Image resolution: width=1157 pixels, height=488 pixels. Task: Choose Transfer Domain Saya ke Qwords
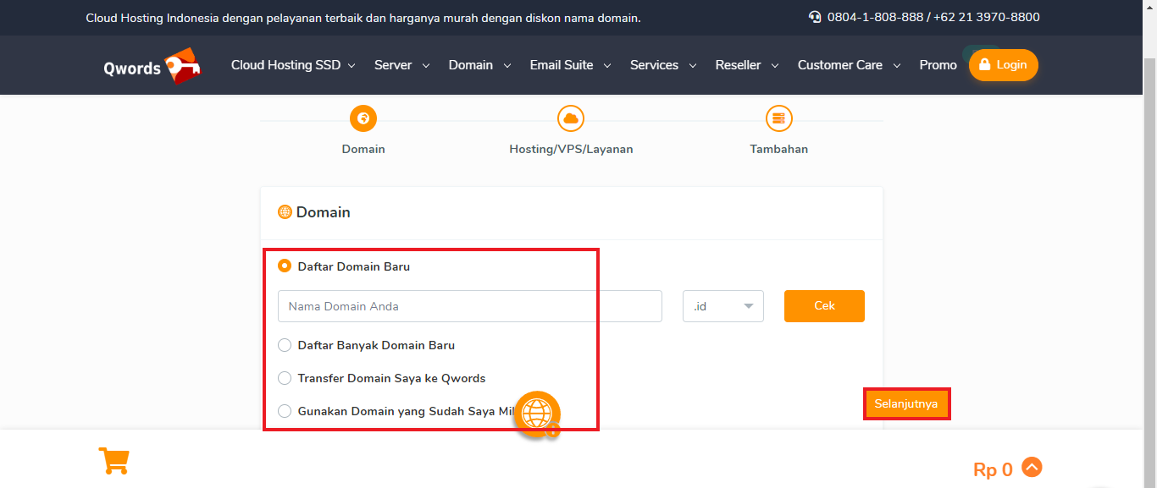pyautogui.click(x=285, y=378)
